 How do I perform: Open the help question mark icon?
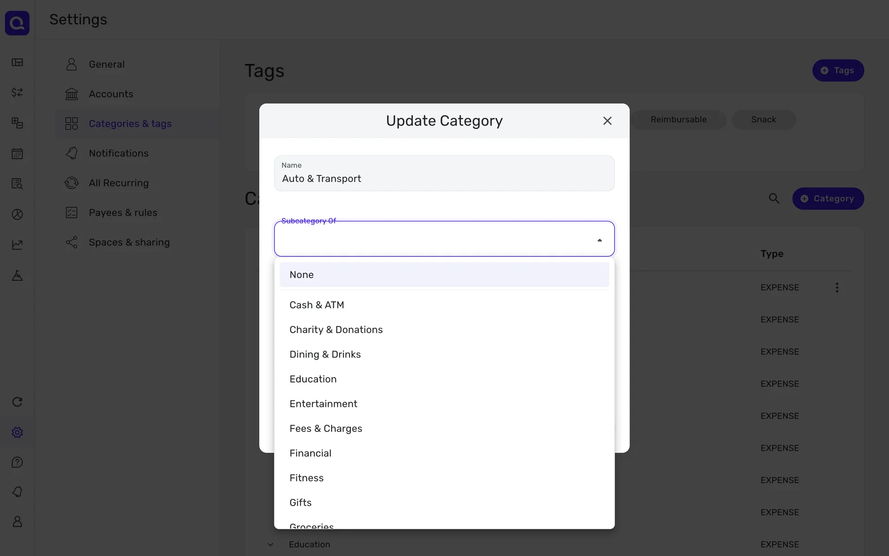point(17,462)
